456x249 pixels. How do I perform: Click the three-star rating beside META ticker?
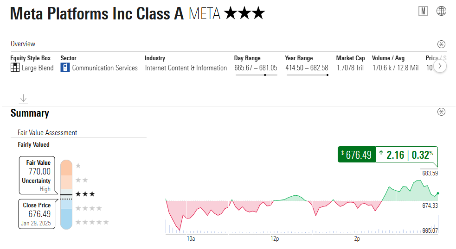click(244, 13)
